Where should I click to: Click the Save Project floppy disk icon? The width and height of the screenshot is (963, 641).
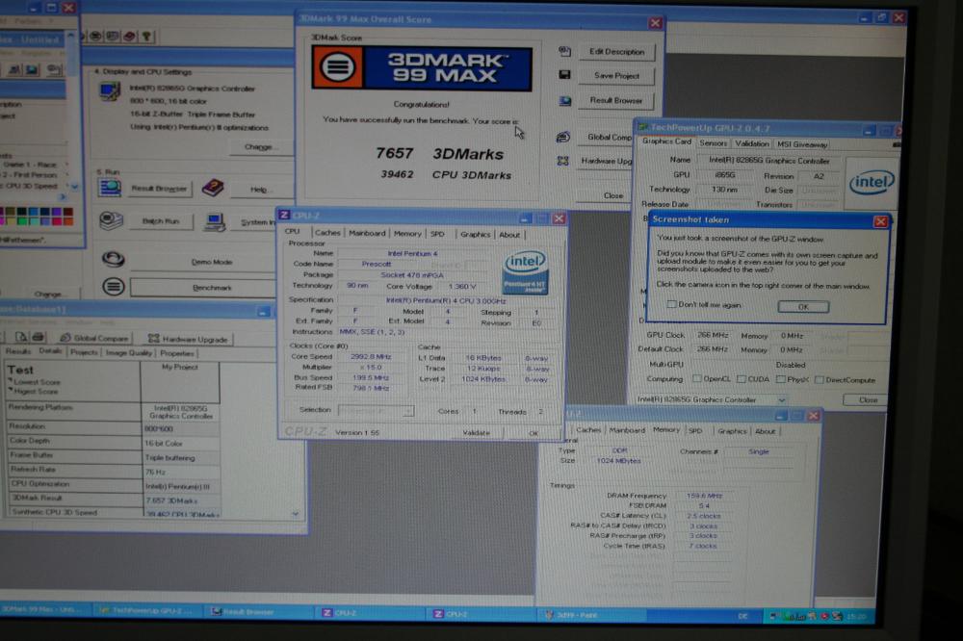[564, 75]
